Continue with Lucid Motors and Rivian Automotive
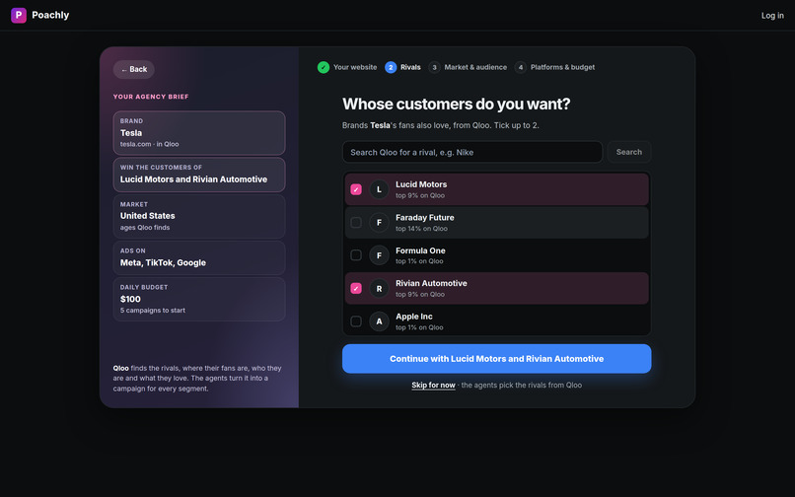This screenshot has width=795, height=497. point(496,359)
